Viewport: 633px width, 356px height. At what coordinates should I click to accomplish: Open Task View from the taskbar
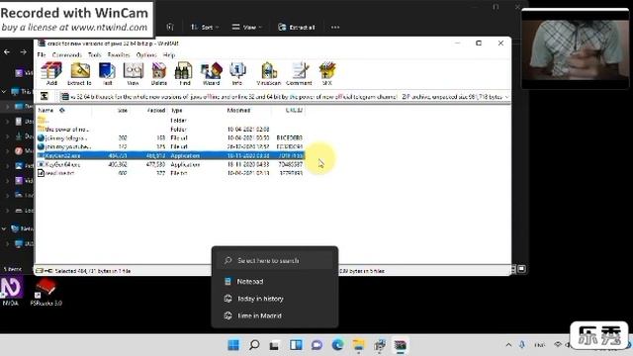point(275,345)
